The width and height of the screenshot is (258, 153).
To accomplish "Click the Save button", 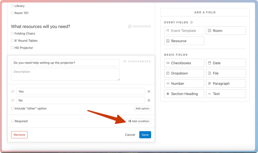I will (x=145, y=135).
